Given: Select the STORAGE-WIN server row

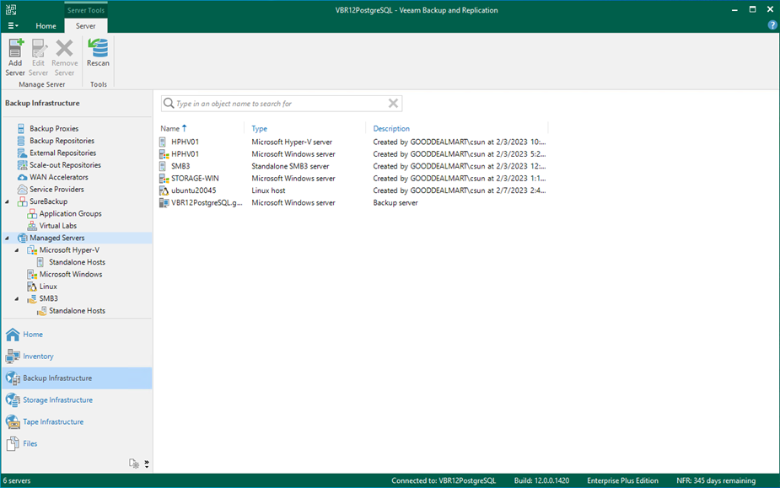Looking at the screenshot, I should pos(353,178).
